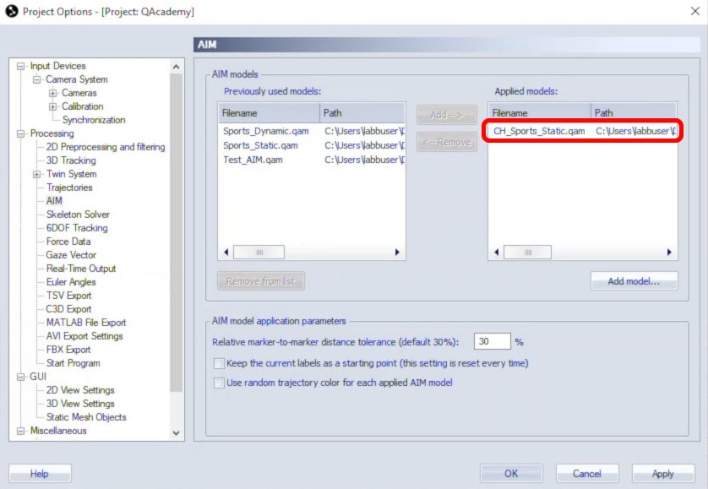The height and width of the screenshot is (489, 708).
Task: Select Test_AIM.qam from previously used list
Action: tap(253, 160)
